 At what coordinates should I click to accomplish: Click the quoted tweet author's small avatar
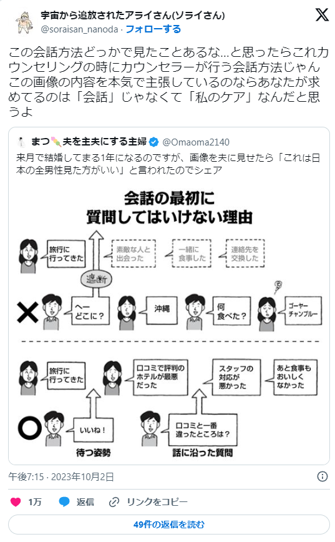pyautogui.click(x=21, y=142)
